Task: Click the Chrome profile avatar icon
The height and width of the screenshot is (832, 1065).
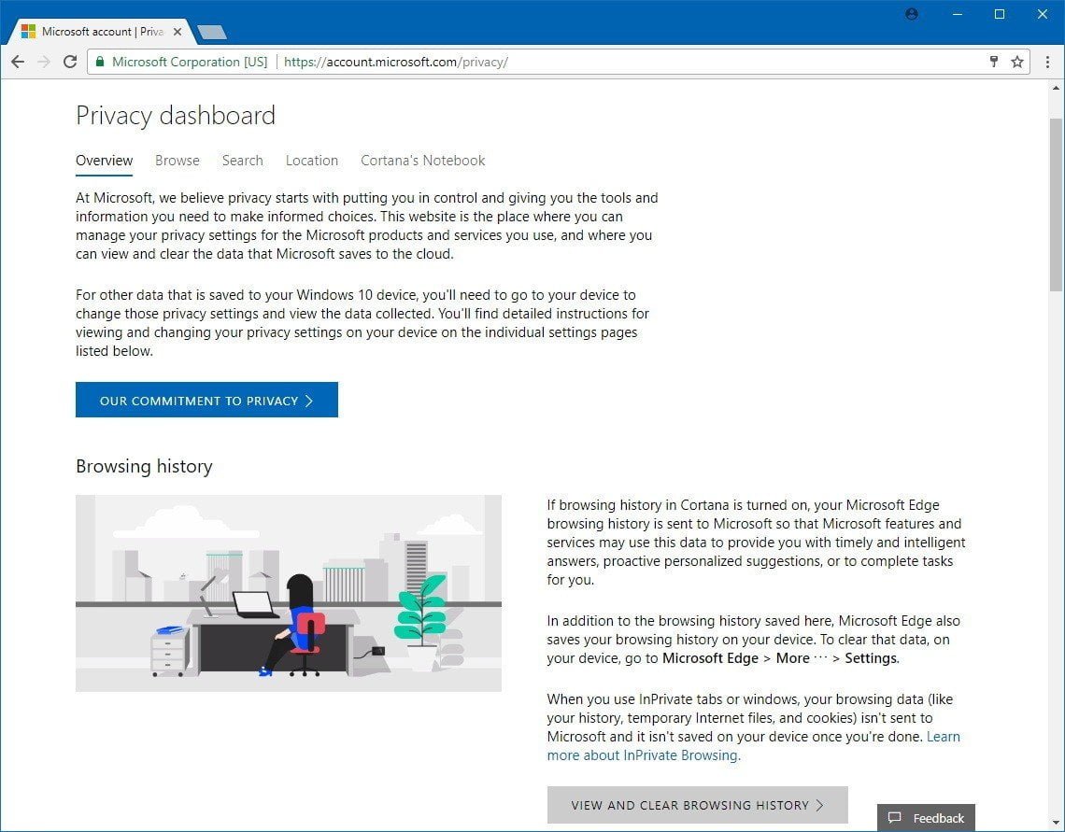Action: click(x=912, y=14)
